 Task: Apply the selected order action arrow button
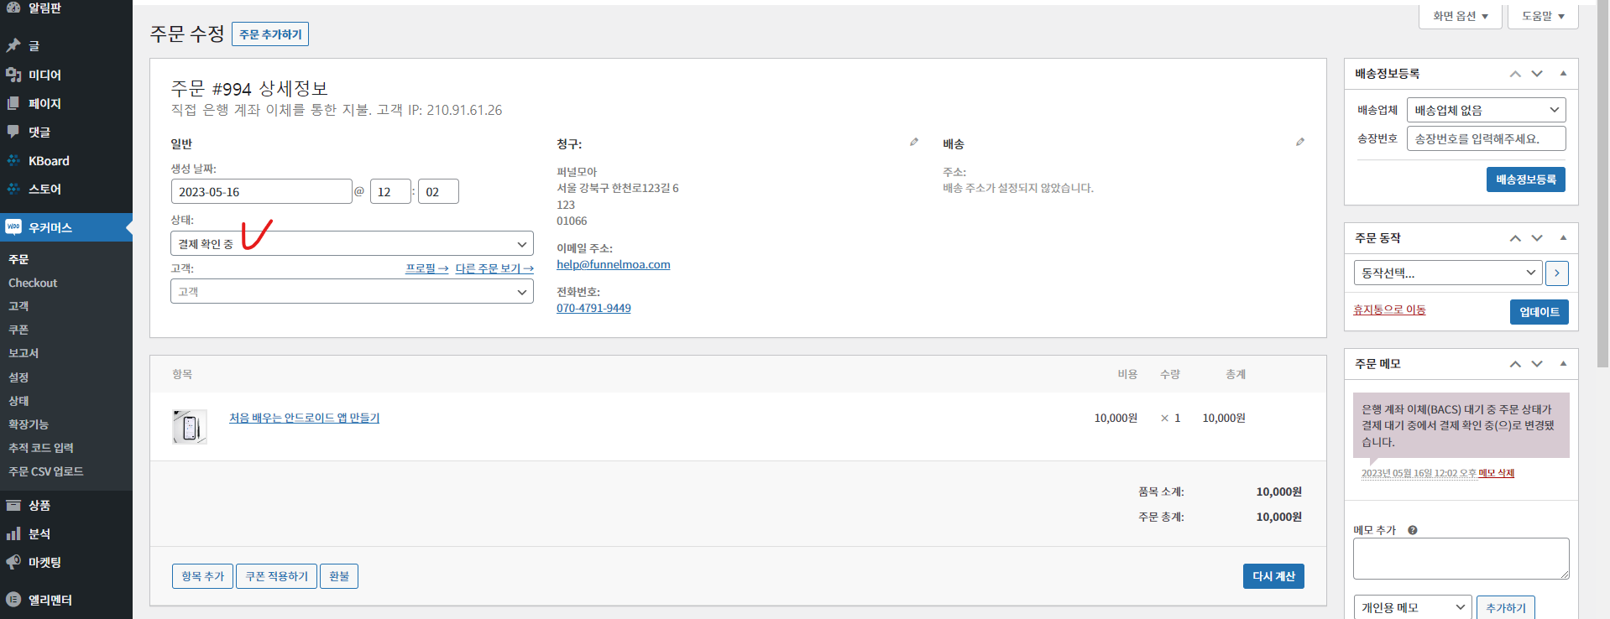(x=1556, y=273)
